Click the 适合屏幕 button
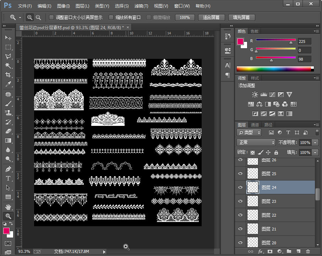Image resolution: width=322 pixels, height=256 pixels. [211, 17]
